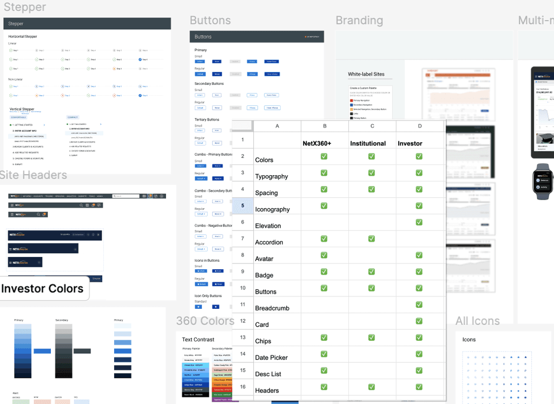The width and height of the screenshot is (554, 404).
Task: Toggle Colors checkbox in Institutional column
Action: [x=371, y=156]
